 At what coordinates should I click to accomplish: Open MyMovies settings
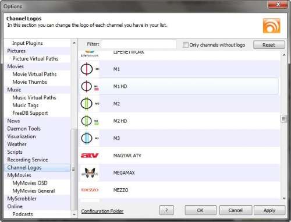19,175
